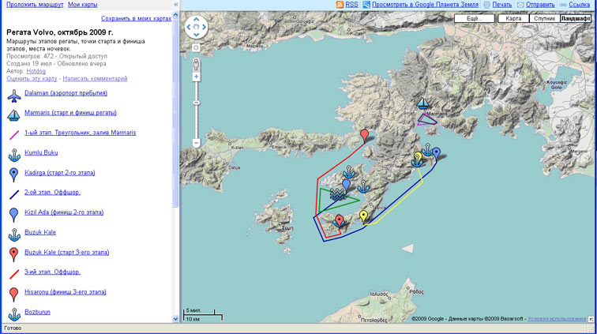Click the Ссылка link at top right
Screen dimensions: 597x334
579,5
